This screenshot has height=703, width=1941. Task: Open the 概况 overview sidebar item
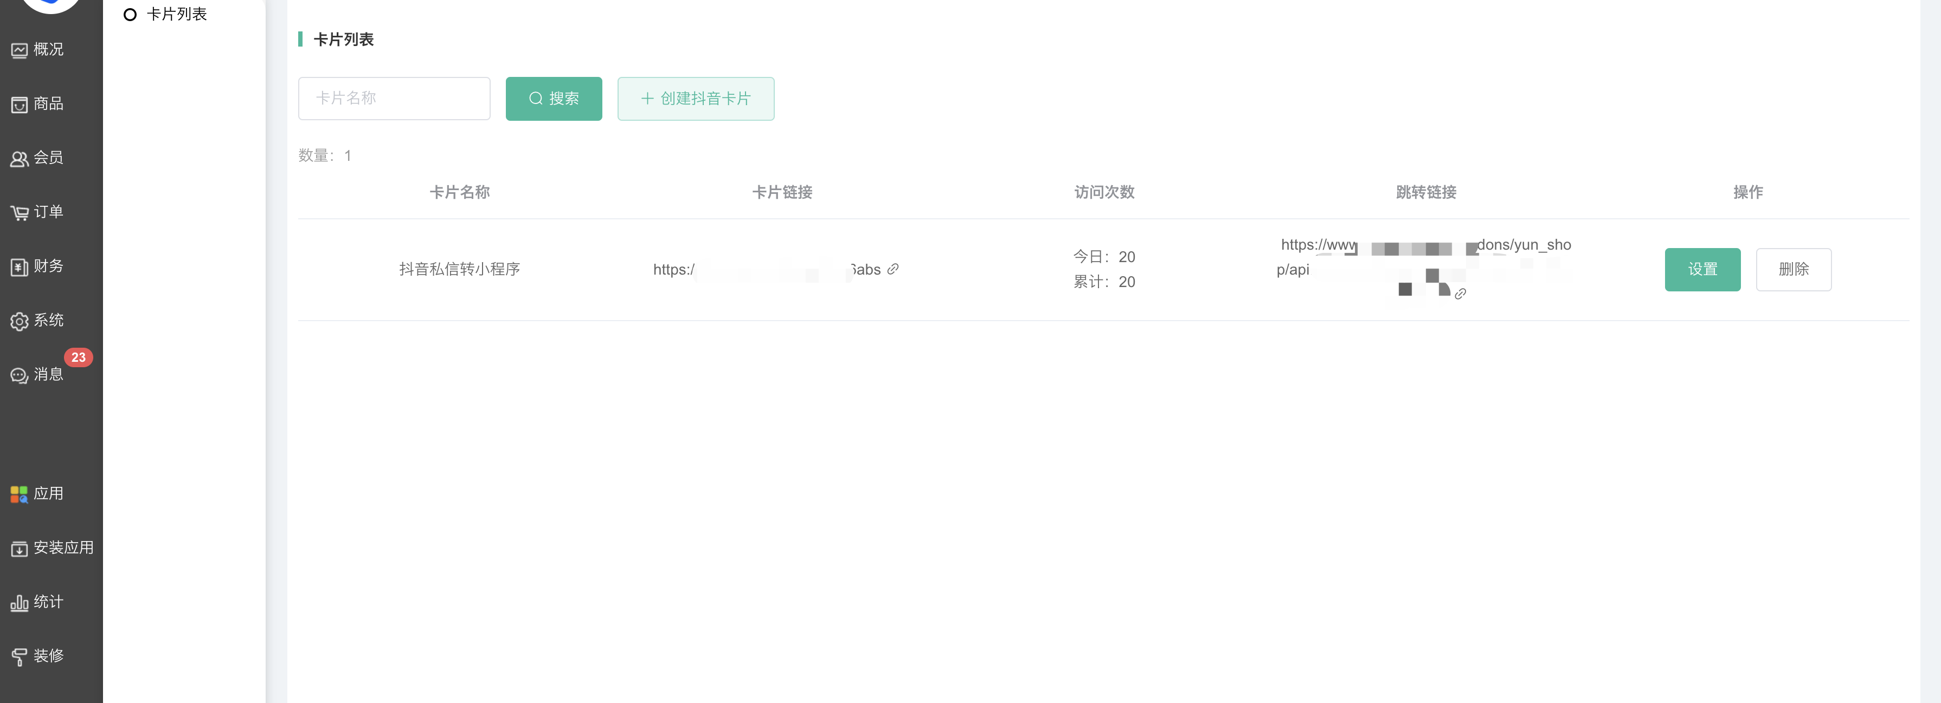coord(37,50)
